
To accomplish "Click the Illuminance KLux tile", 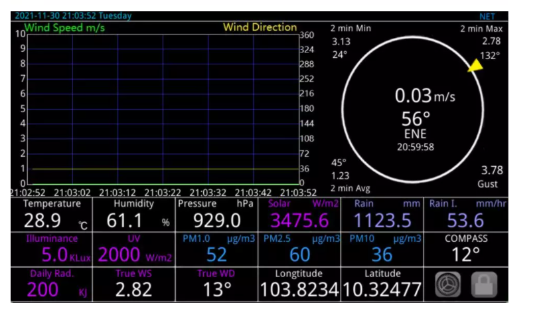I will pos(52,249).
